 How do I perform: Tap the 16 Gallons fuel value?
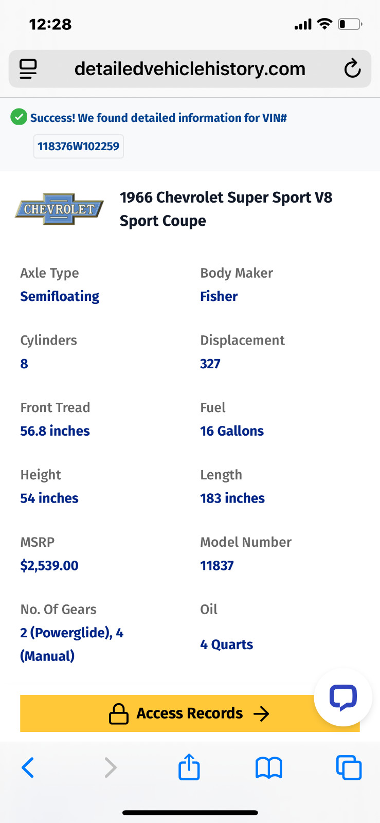[x=232, y=431]
